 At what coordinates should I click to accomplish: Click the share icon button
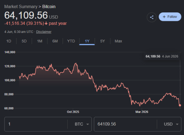pyautogui.click(x=152, y=17)
